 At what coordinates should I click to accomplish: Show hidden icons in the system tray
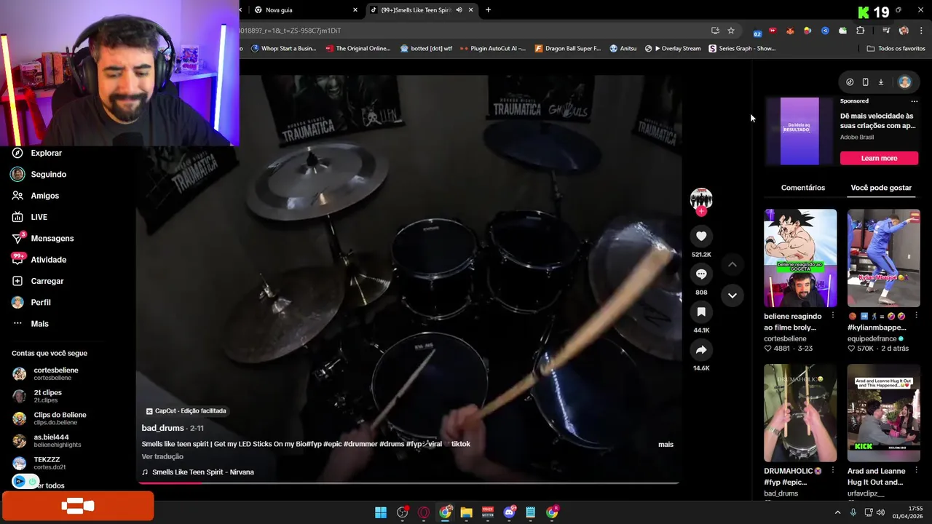click(837, 512)
